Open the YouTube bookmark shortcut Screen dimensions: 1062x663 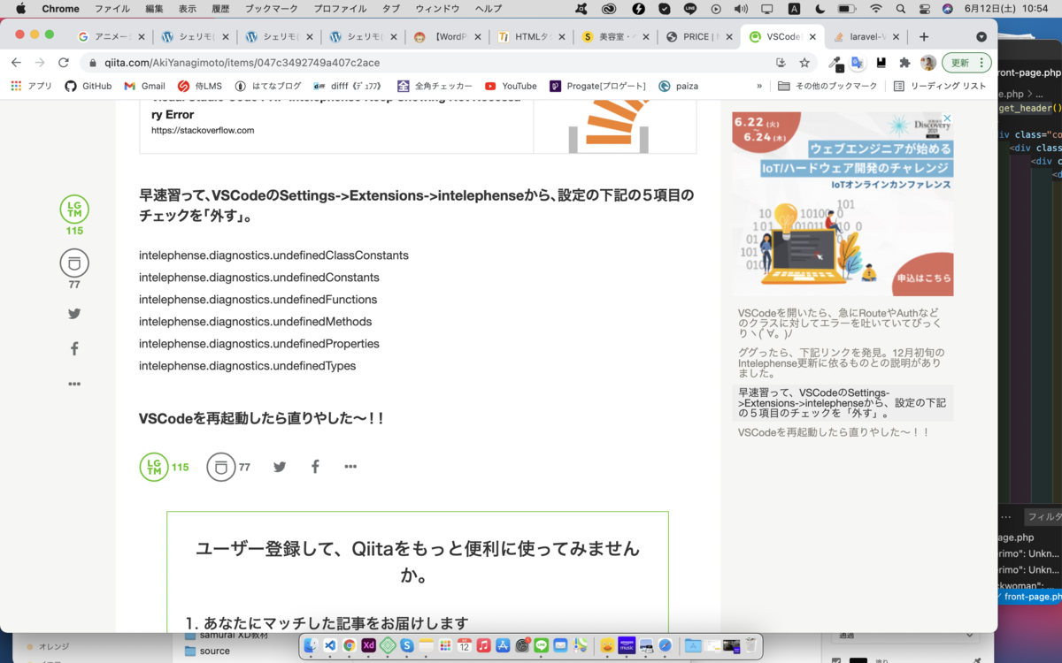[511, 86]
